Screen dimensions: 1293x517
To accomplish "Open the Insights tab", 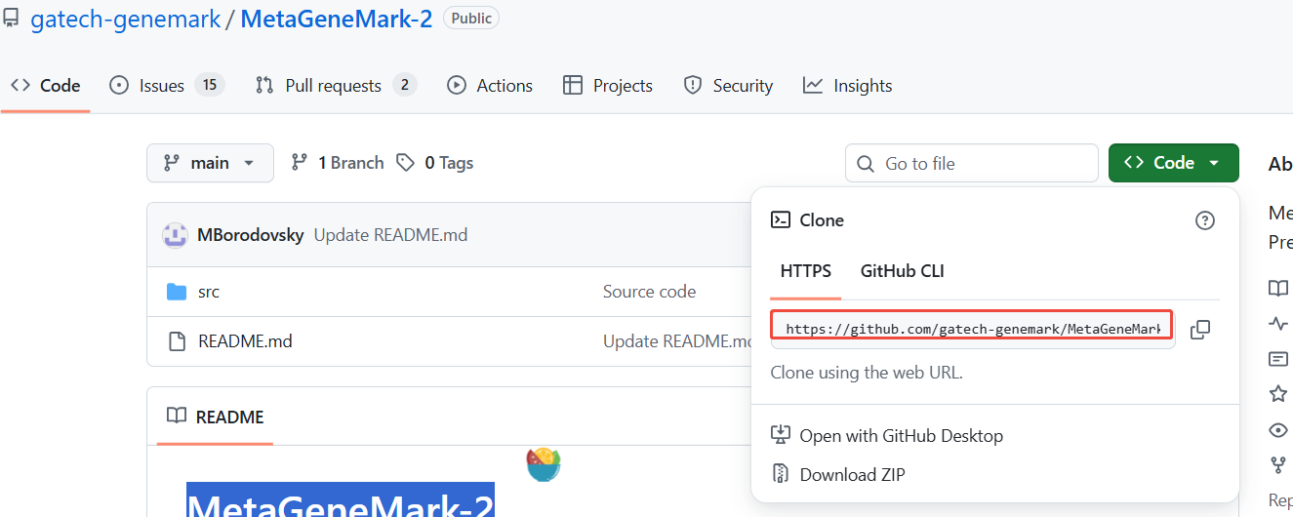I will 847,86.
